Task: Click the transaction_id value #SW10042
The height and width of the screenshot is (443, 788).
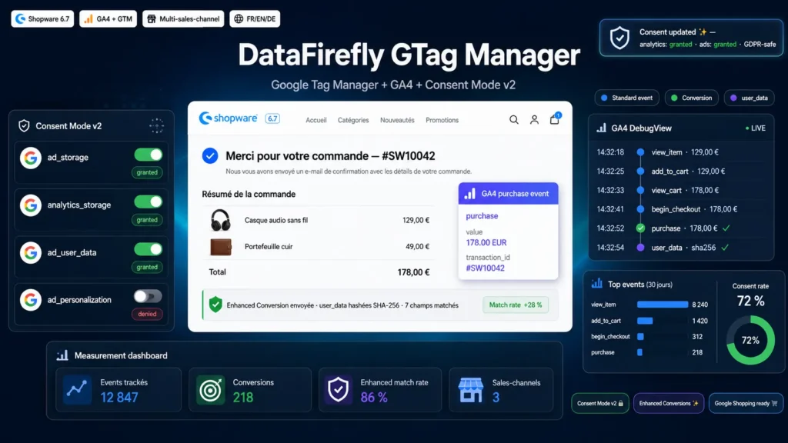Action: point(485,268)
